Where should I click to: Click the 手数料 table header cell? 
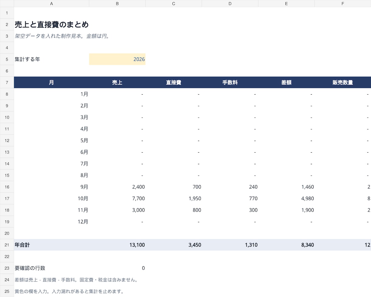coord(230,82)
